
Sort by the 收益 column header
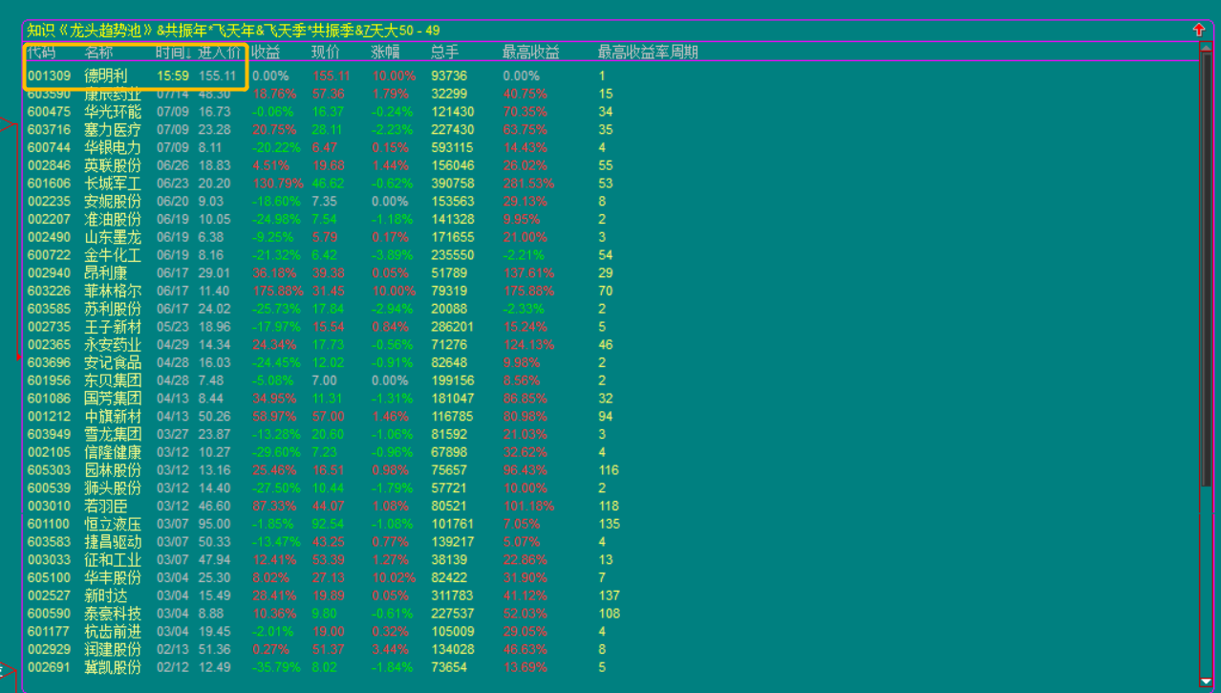267,52
